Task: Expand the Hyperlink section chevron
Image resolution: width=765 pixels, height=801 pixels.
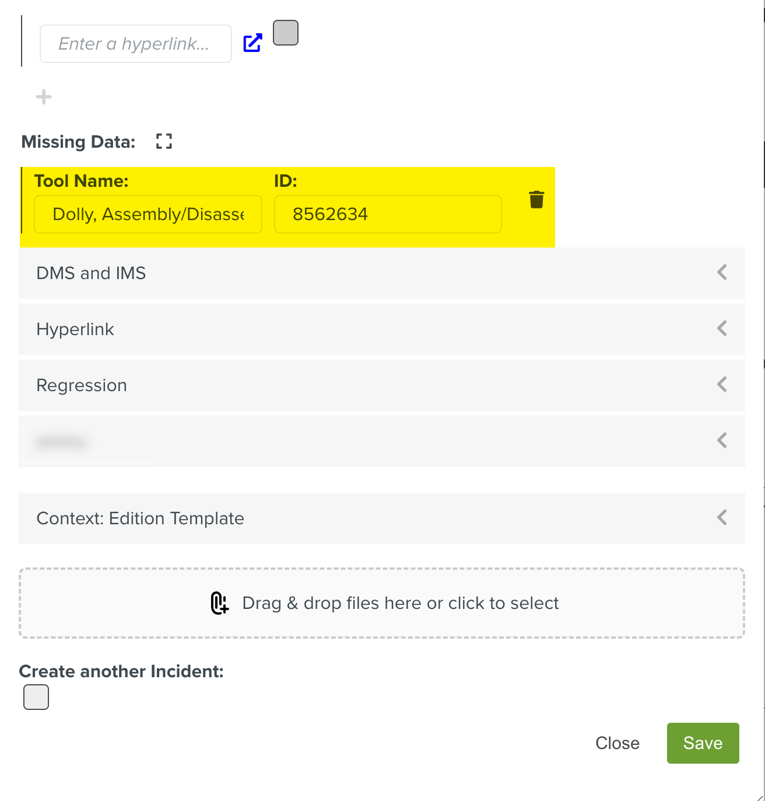Action: point(722,329)
